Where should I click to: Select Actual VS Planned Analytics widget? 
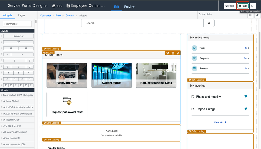pos(17,113)
